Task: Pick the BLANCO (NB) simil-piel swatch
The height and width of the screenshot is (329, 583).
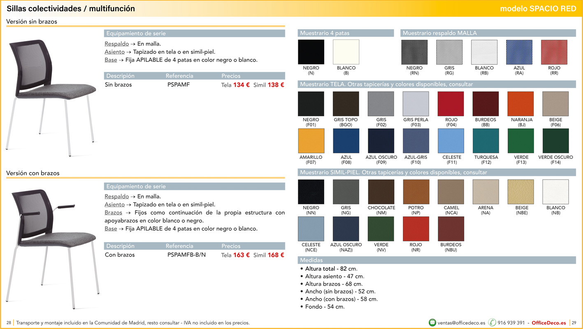Action: tap(556, 192)
